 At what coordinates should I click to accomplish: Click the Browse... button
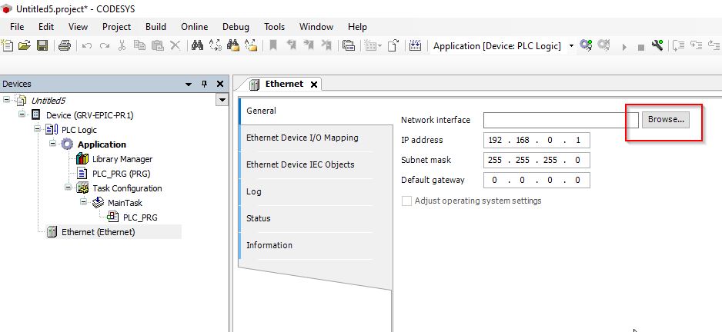coord(666,120)
